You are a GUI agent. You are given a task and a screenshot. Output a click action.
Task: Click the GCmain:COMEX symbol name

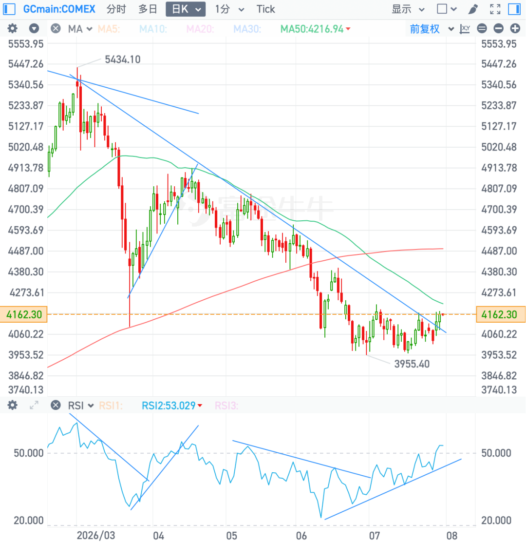coord(59,9)
